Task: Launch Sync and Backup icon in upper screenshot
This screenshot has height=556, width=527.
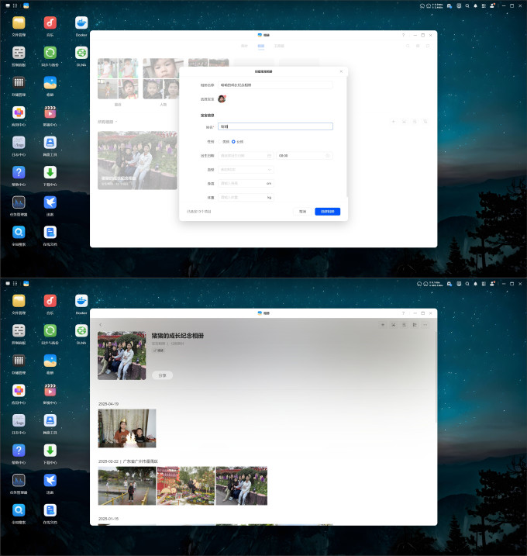Action: coord(50,53)
